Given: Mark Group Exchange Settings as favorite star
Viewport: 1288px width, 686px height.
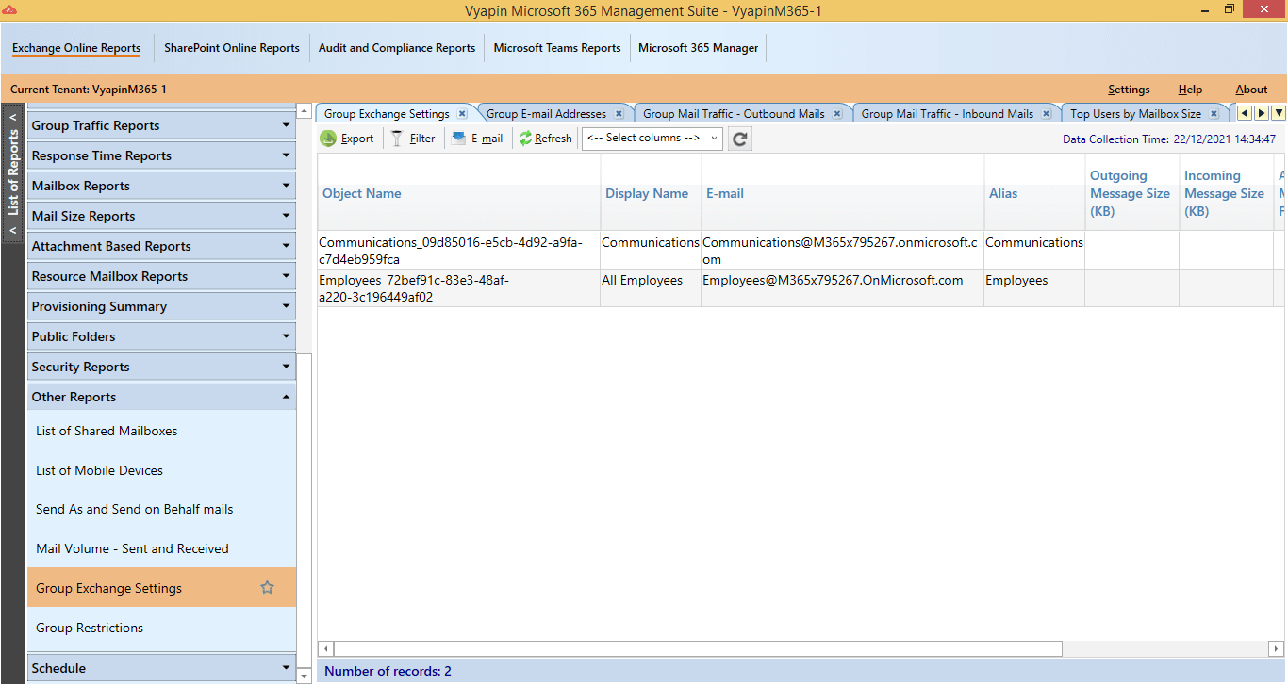Looking at the screenshot, I should [x=267, y=588].
